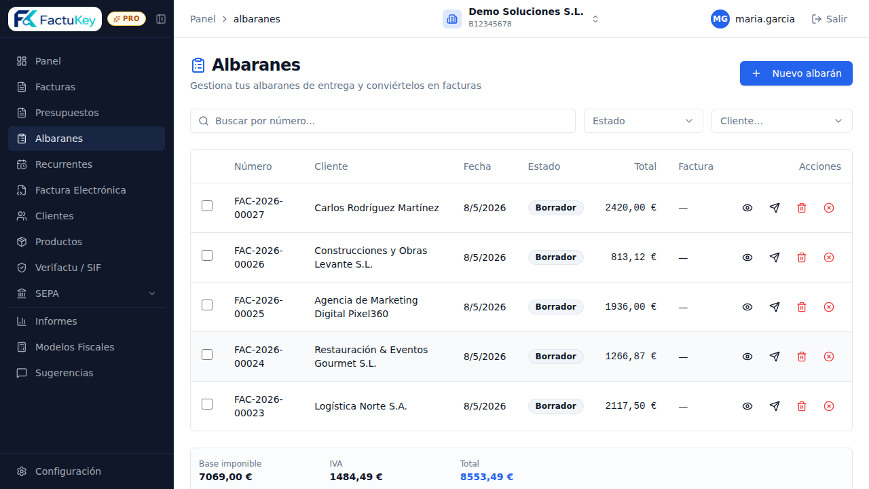The image size is (869, 489).
Task: View albarán FAC-2026-00027 with the eye icon
Action: point(747,208)
